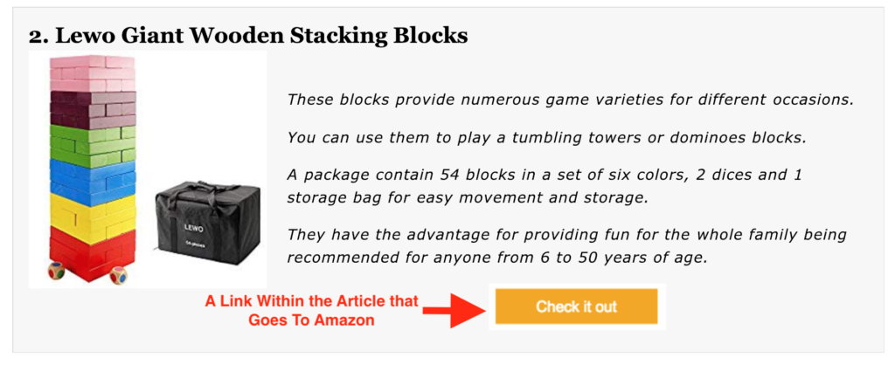Click the pink blocks atop the tower
The width and height of the screenshot is (895, 372).
(93, 72)
